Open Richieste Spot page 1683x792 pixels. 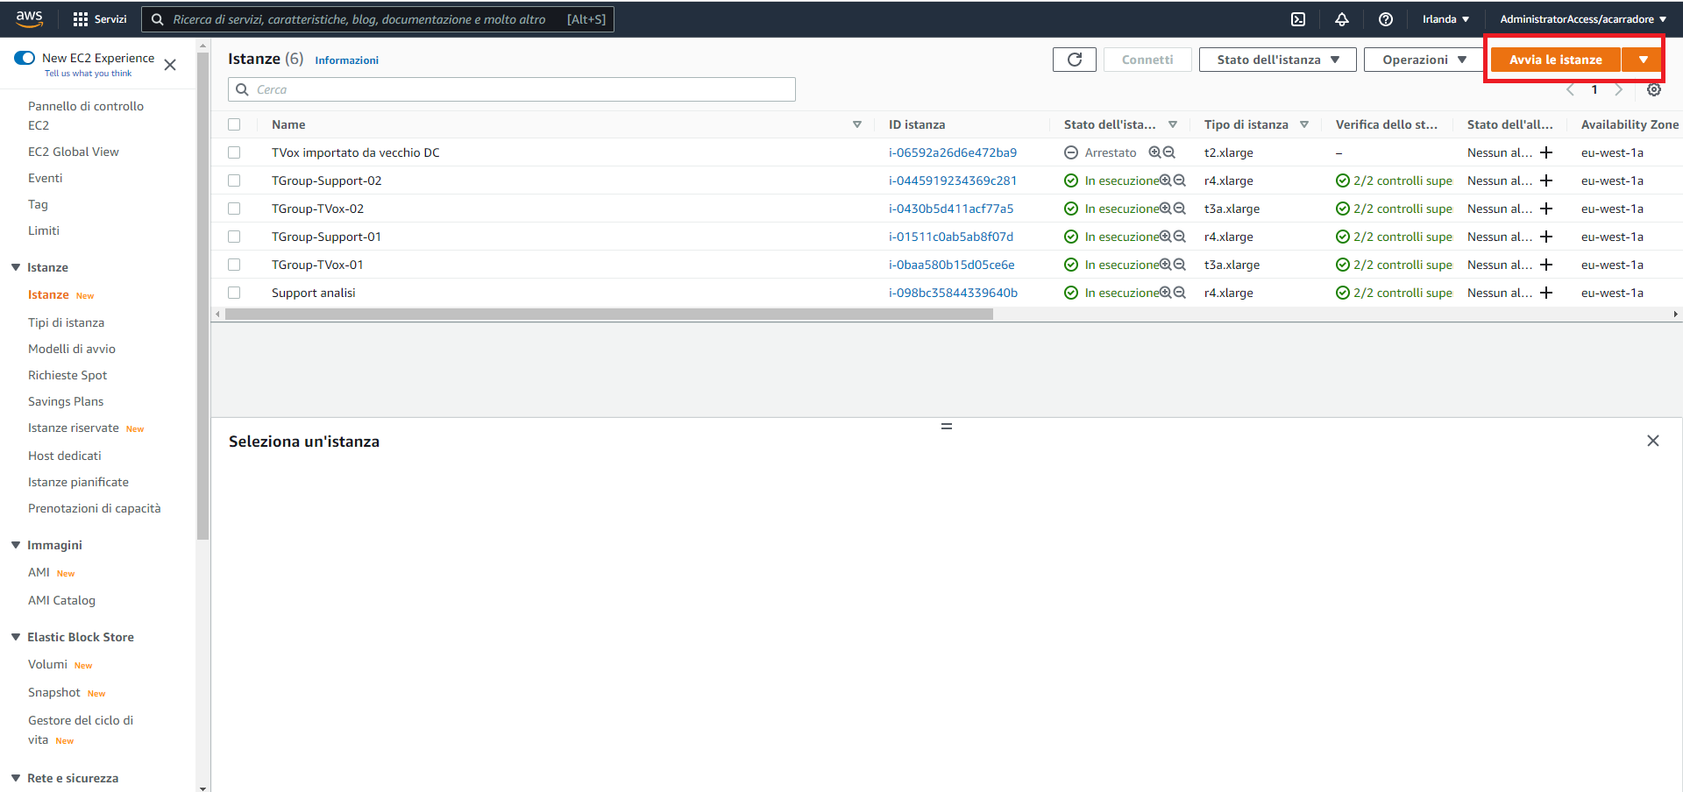click(67, 375)
